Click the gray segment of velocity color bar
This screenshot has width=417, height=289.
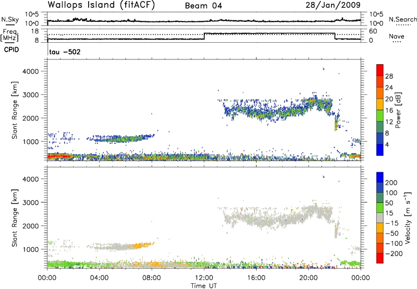coord(380,218)
